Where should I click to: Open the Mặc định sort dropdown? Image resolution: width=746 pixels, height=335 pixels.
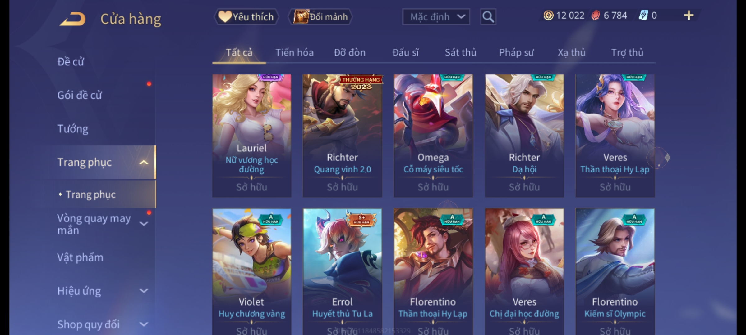tap(436, 17)
